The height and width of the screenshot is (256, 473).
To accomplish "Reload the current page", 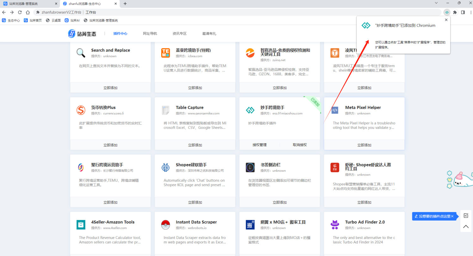I will (20, 12).
